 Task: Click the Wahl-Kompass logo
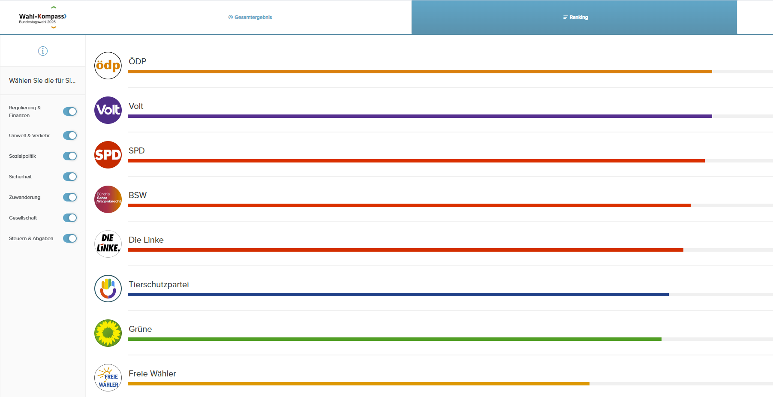[x=43, y=18]
